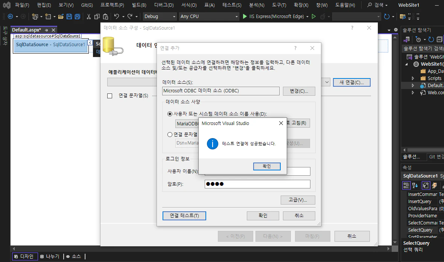Image resolution: width=444 pixels, height=262 pixels.
Task: Click the 암호(P) password field
Action: 257,184
